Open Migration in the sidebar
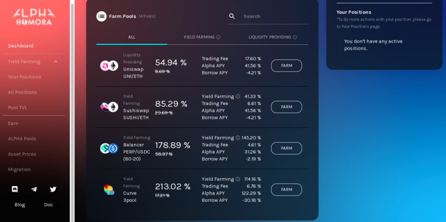 [19, 169]
